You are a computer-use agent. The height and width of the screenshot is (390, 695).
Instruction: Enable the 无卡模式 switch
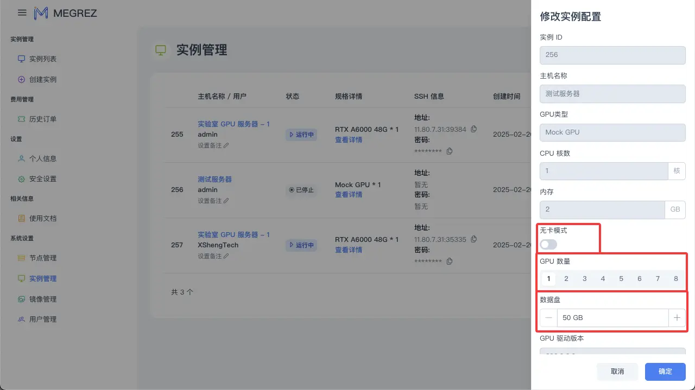point(548,245)
